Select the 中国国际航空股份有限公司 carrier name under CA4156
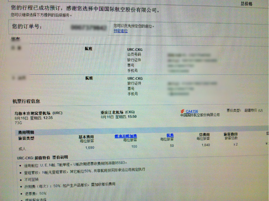269x201 pixels. coord(200,115)
